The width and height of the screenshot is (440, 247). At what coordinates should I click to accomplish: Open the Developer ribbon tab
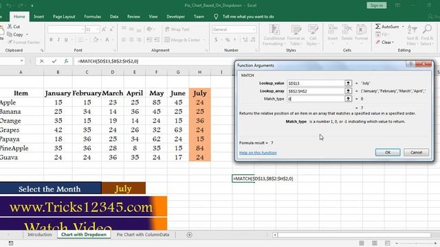click(176, 16)
